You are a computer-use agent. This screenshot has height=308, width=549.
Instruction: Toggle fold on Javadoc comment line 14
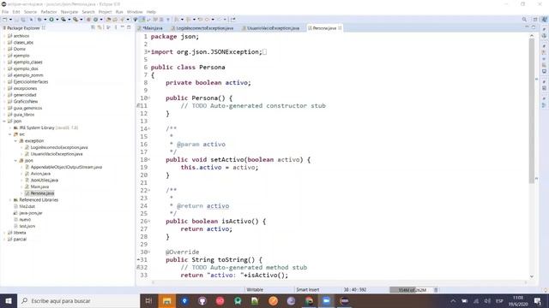pos(149,129)
